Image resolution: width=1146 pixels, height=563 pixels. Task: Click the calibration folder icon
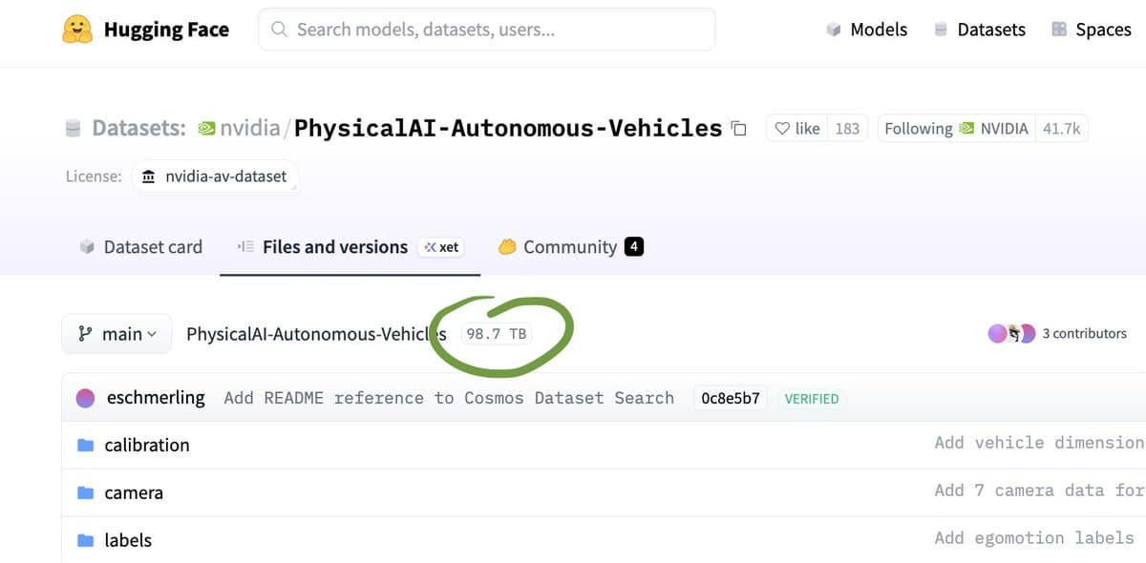pyautogui.click(x=86, y=446)
